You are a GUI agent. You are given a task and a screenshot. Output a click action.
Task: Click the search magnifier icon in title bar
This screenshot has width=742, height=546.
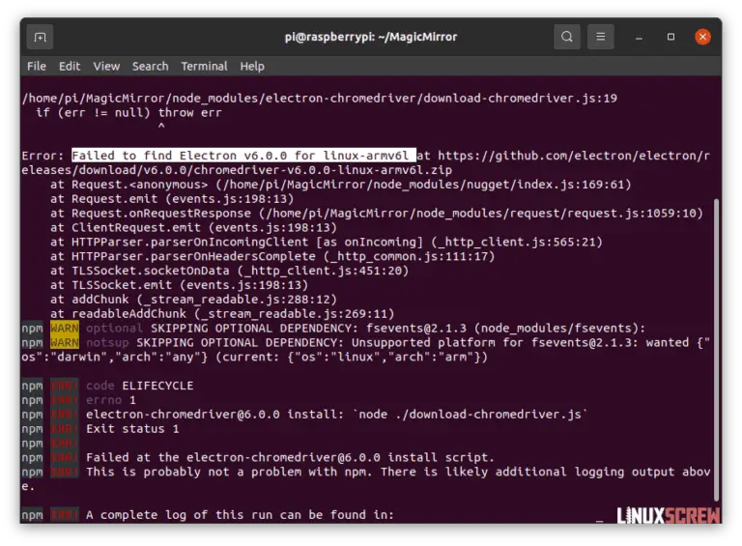tap(566, 37)
